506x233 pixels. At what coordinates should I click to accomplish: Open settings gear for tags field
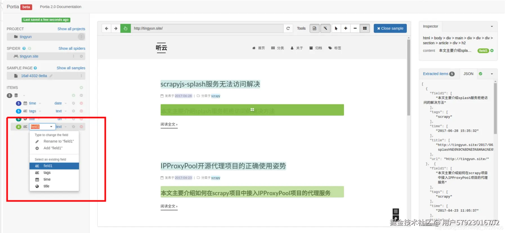(x=73, y=111)
